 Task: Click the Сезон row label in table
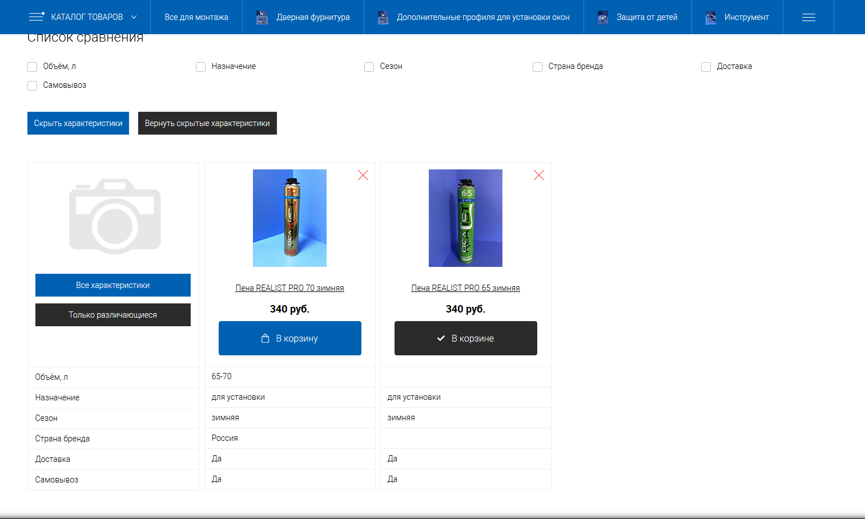(46, 418)
